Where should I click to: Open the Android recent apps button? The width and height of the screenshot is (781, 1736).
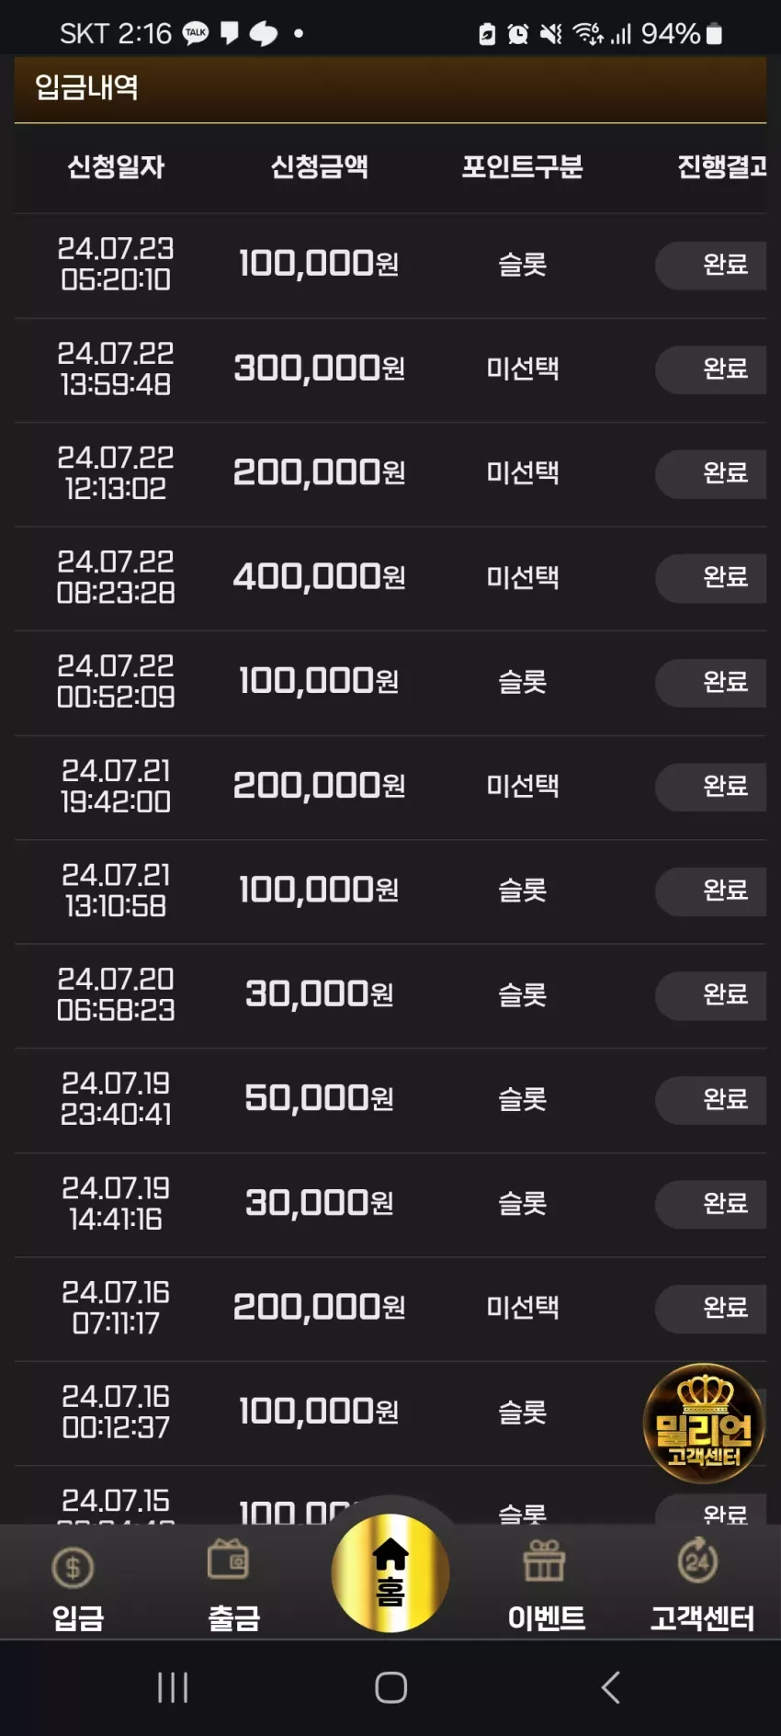(173, 1687)
